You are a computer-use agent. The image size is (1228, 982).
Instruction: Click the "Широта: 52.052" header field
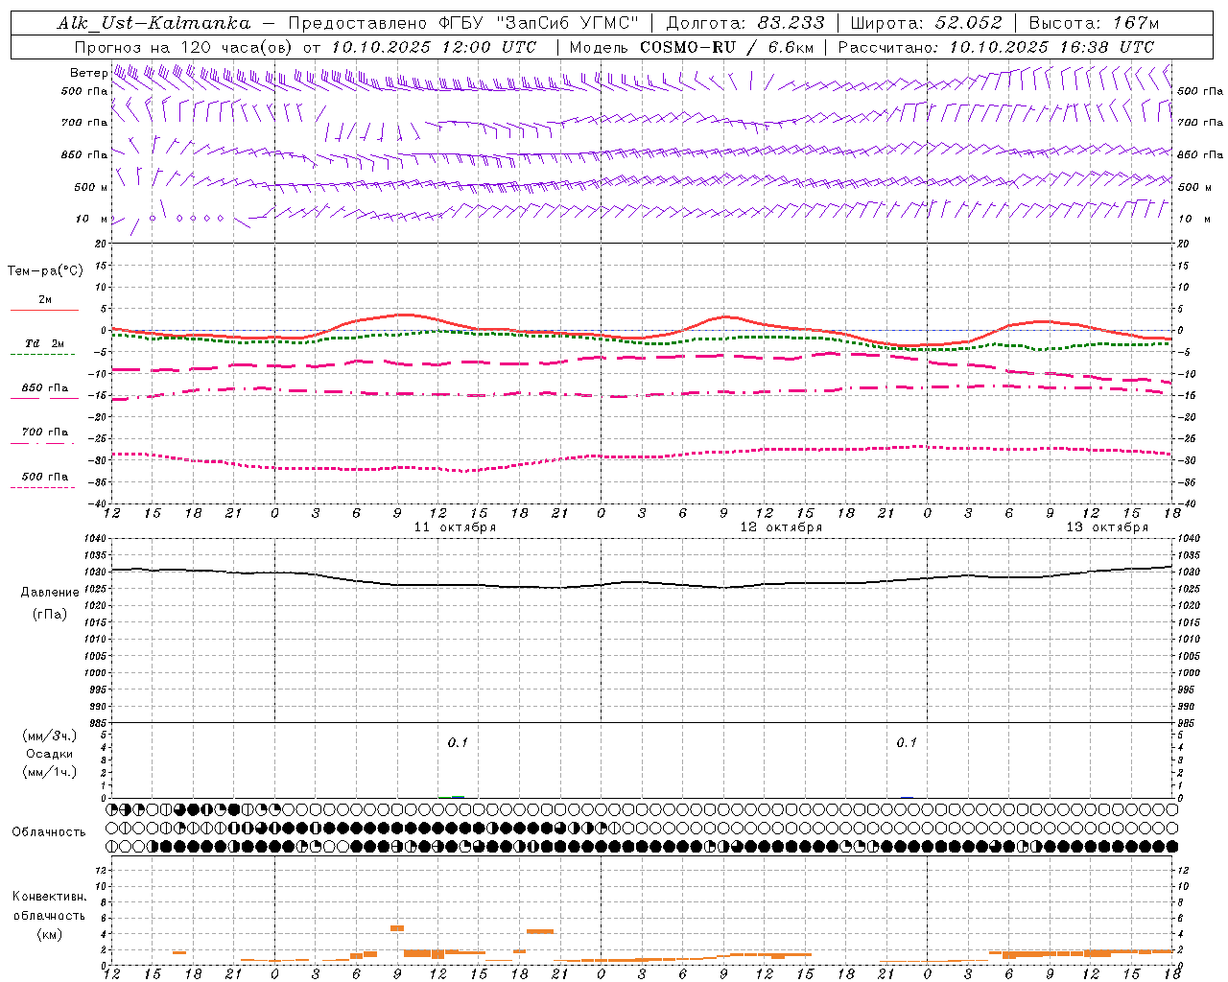926,23
